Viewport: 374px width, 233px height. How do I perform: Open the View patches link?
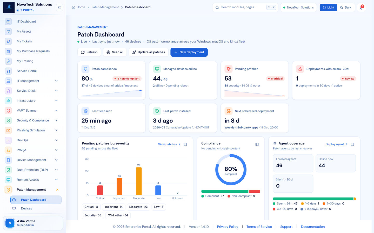(169, 144)
